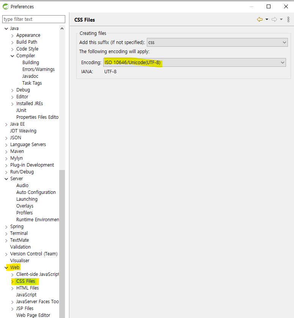
Task: Expand the Build Path node
Action: 13,43
